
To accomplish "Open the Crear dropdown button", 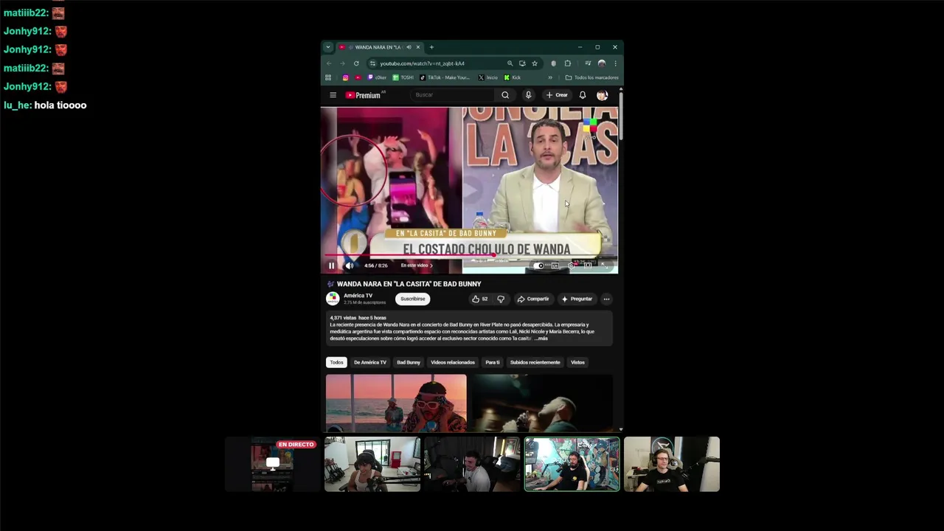I will coord(557,95).
